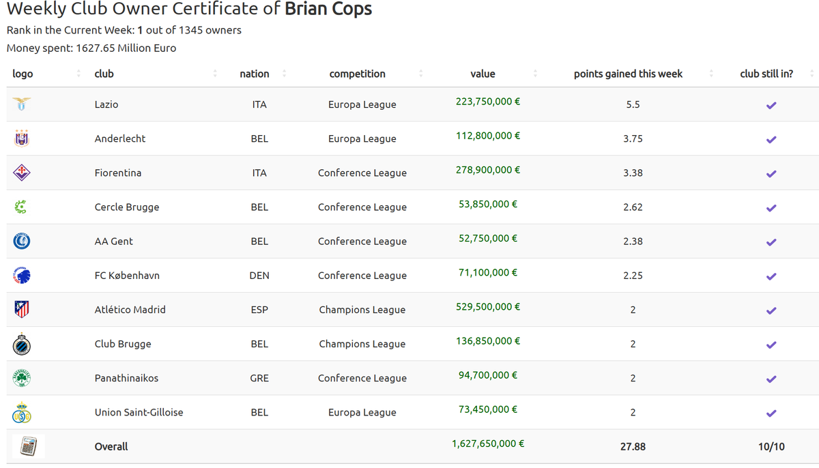Click the Brian Cops owner name in title
Screen dimensions: 819x468
point(328,10)
